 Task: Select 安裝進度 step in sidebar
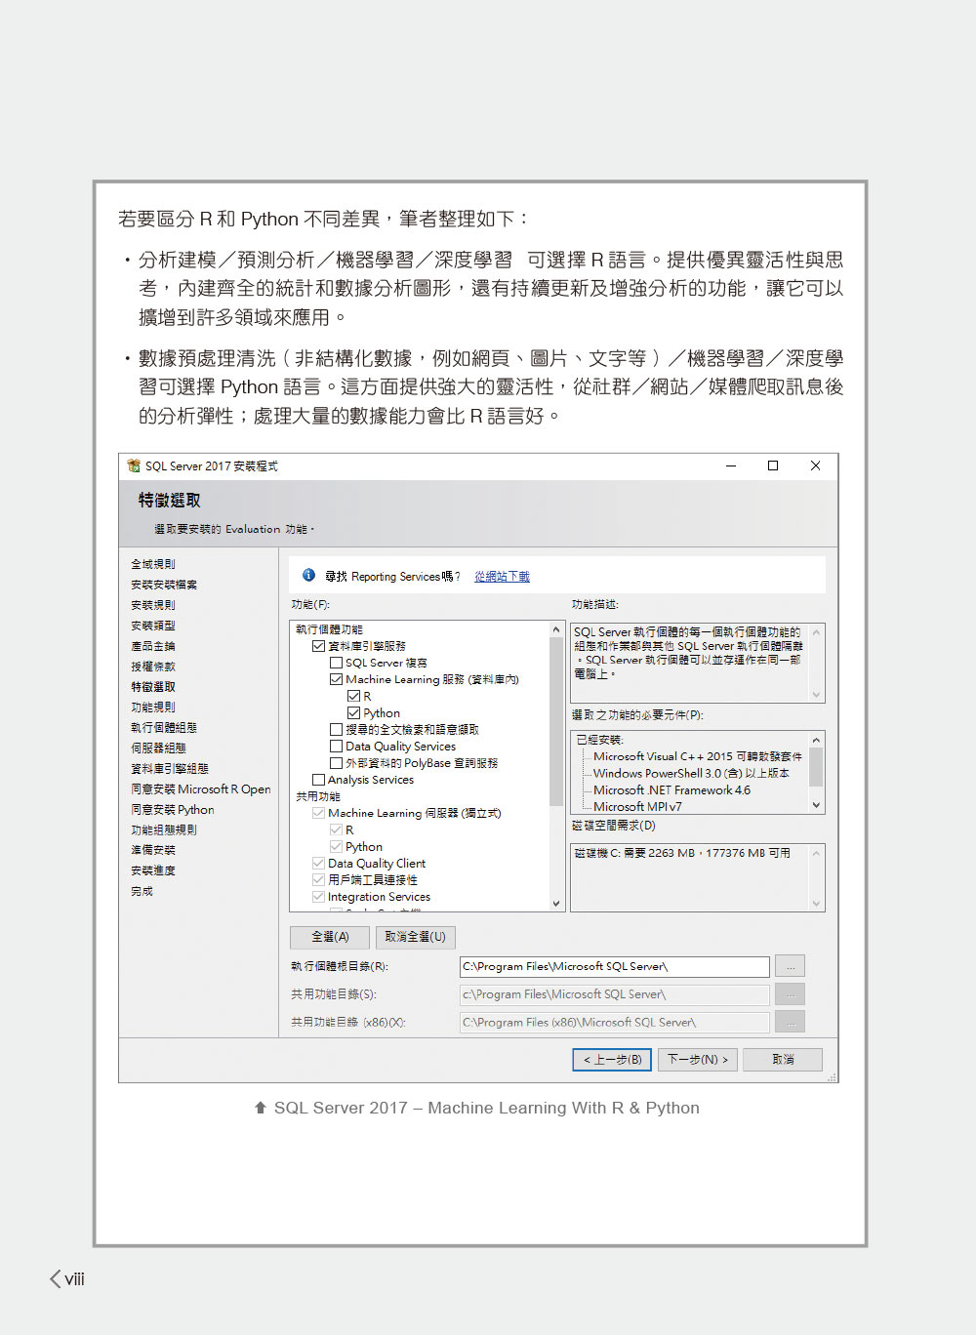tap(153, 870)
